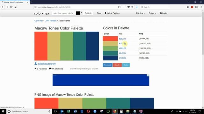Switch to Firefox on the taskbar
Image resolution: width=204 pixels, height=114 pixels.
pos(115,111)
